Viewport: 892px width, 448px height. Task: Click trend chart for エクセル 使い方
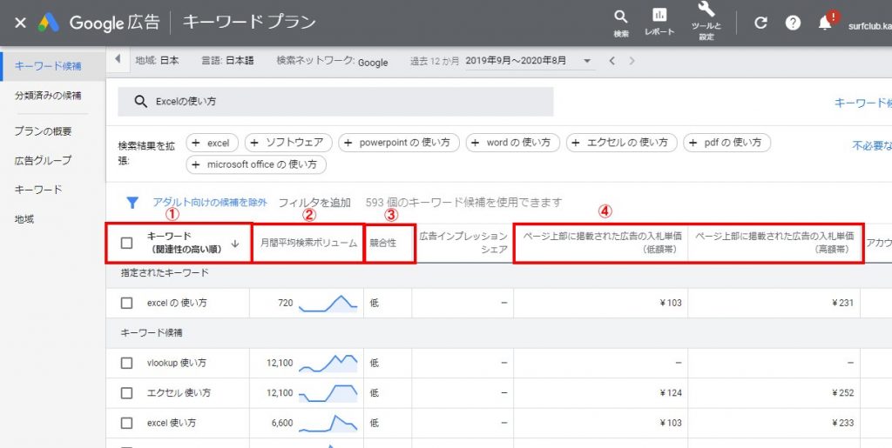[x=328, y=393]
